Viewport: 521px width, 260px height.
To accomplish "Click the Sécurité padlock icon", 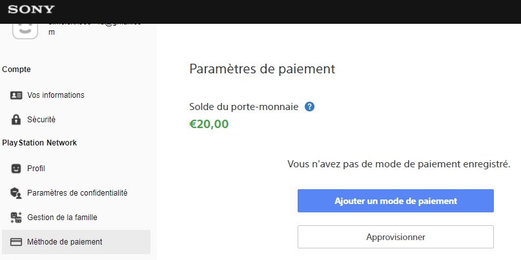I will pyautogui.click(x=16, y=120).
